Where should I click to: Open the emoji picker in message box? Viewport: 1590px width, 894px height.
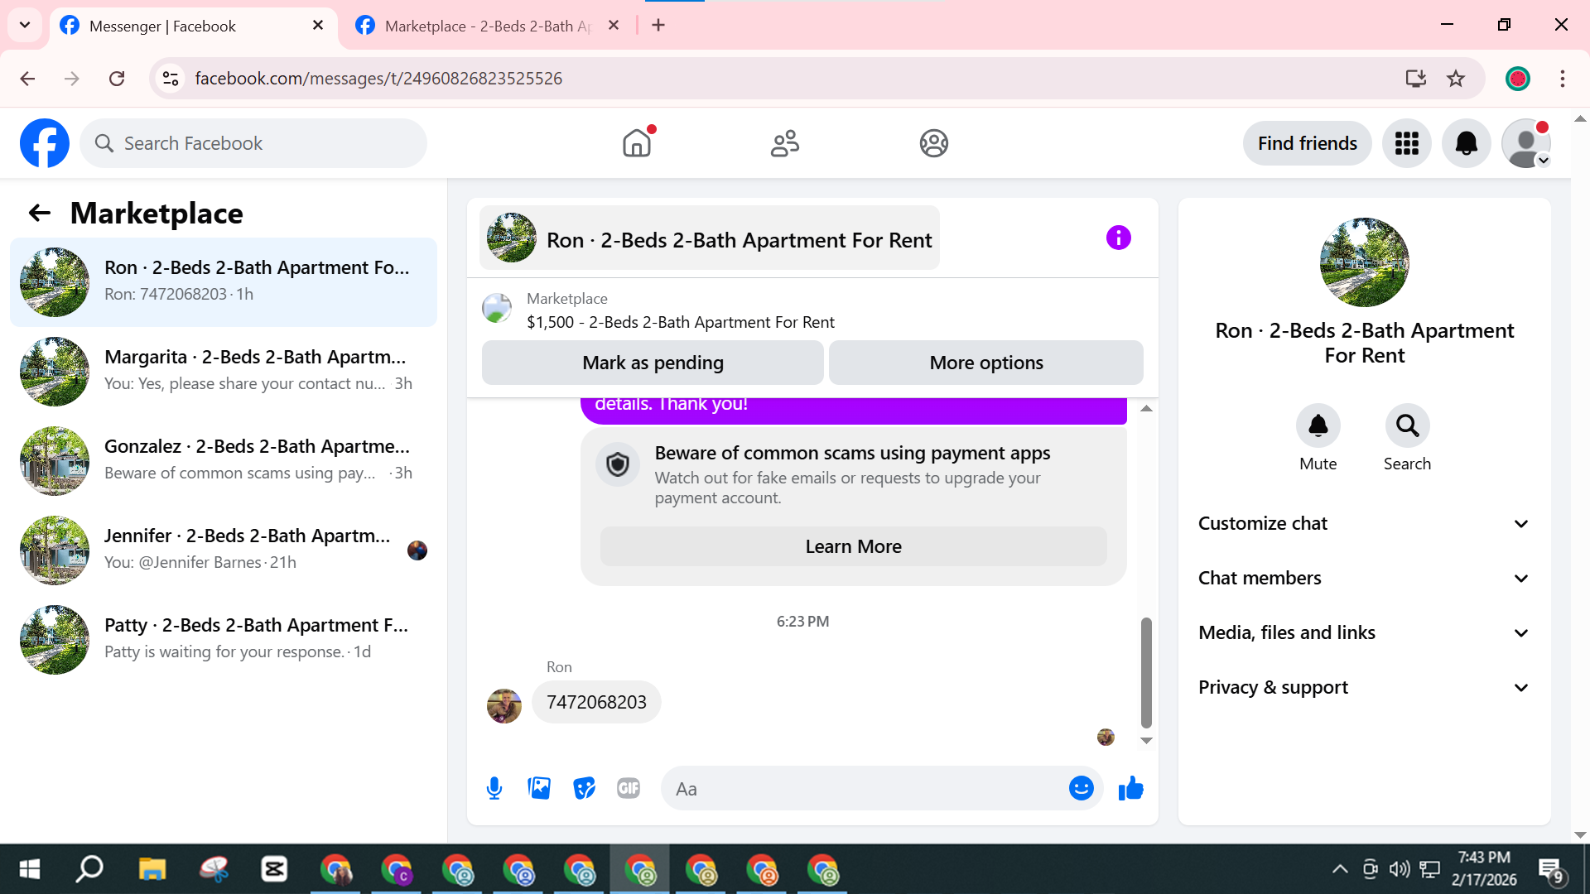(x=1081, y=788)
